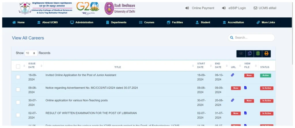Screen dimensions: 295x128
Task: Click the University of Delhi logo
Action: [120, 8]
